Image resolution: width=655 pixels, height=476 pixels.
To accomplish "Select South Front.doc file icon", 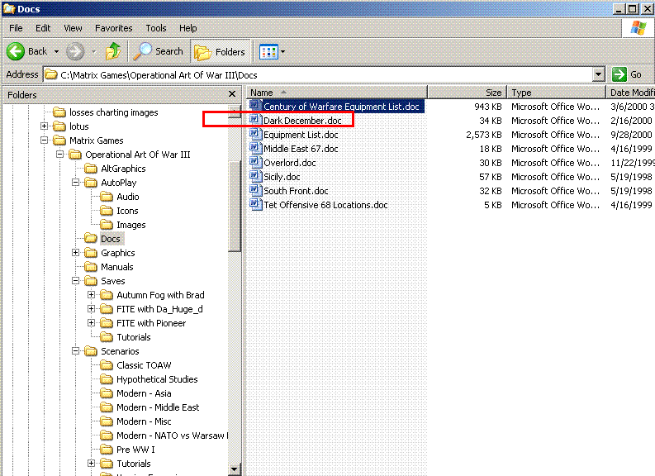I will click(255, 190).
